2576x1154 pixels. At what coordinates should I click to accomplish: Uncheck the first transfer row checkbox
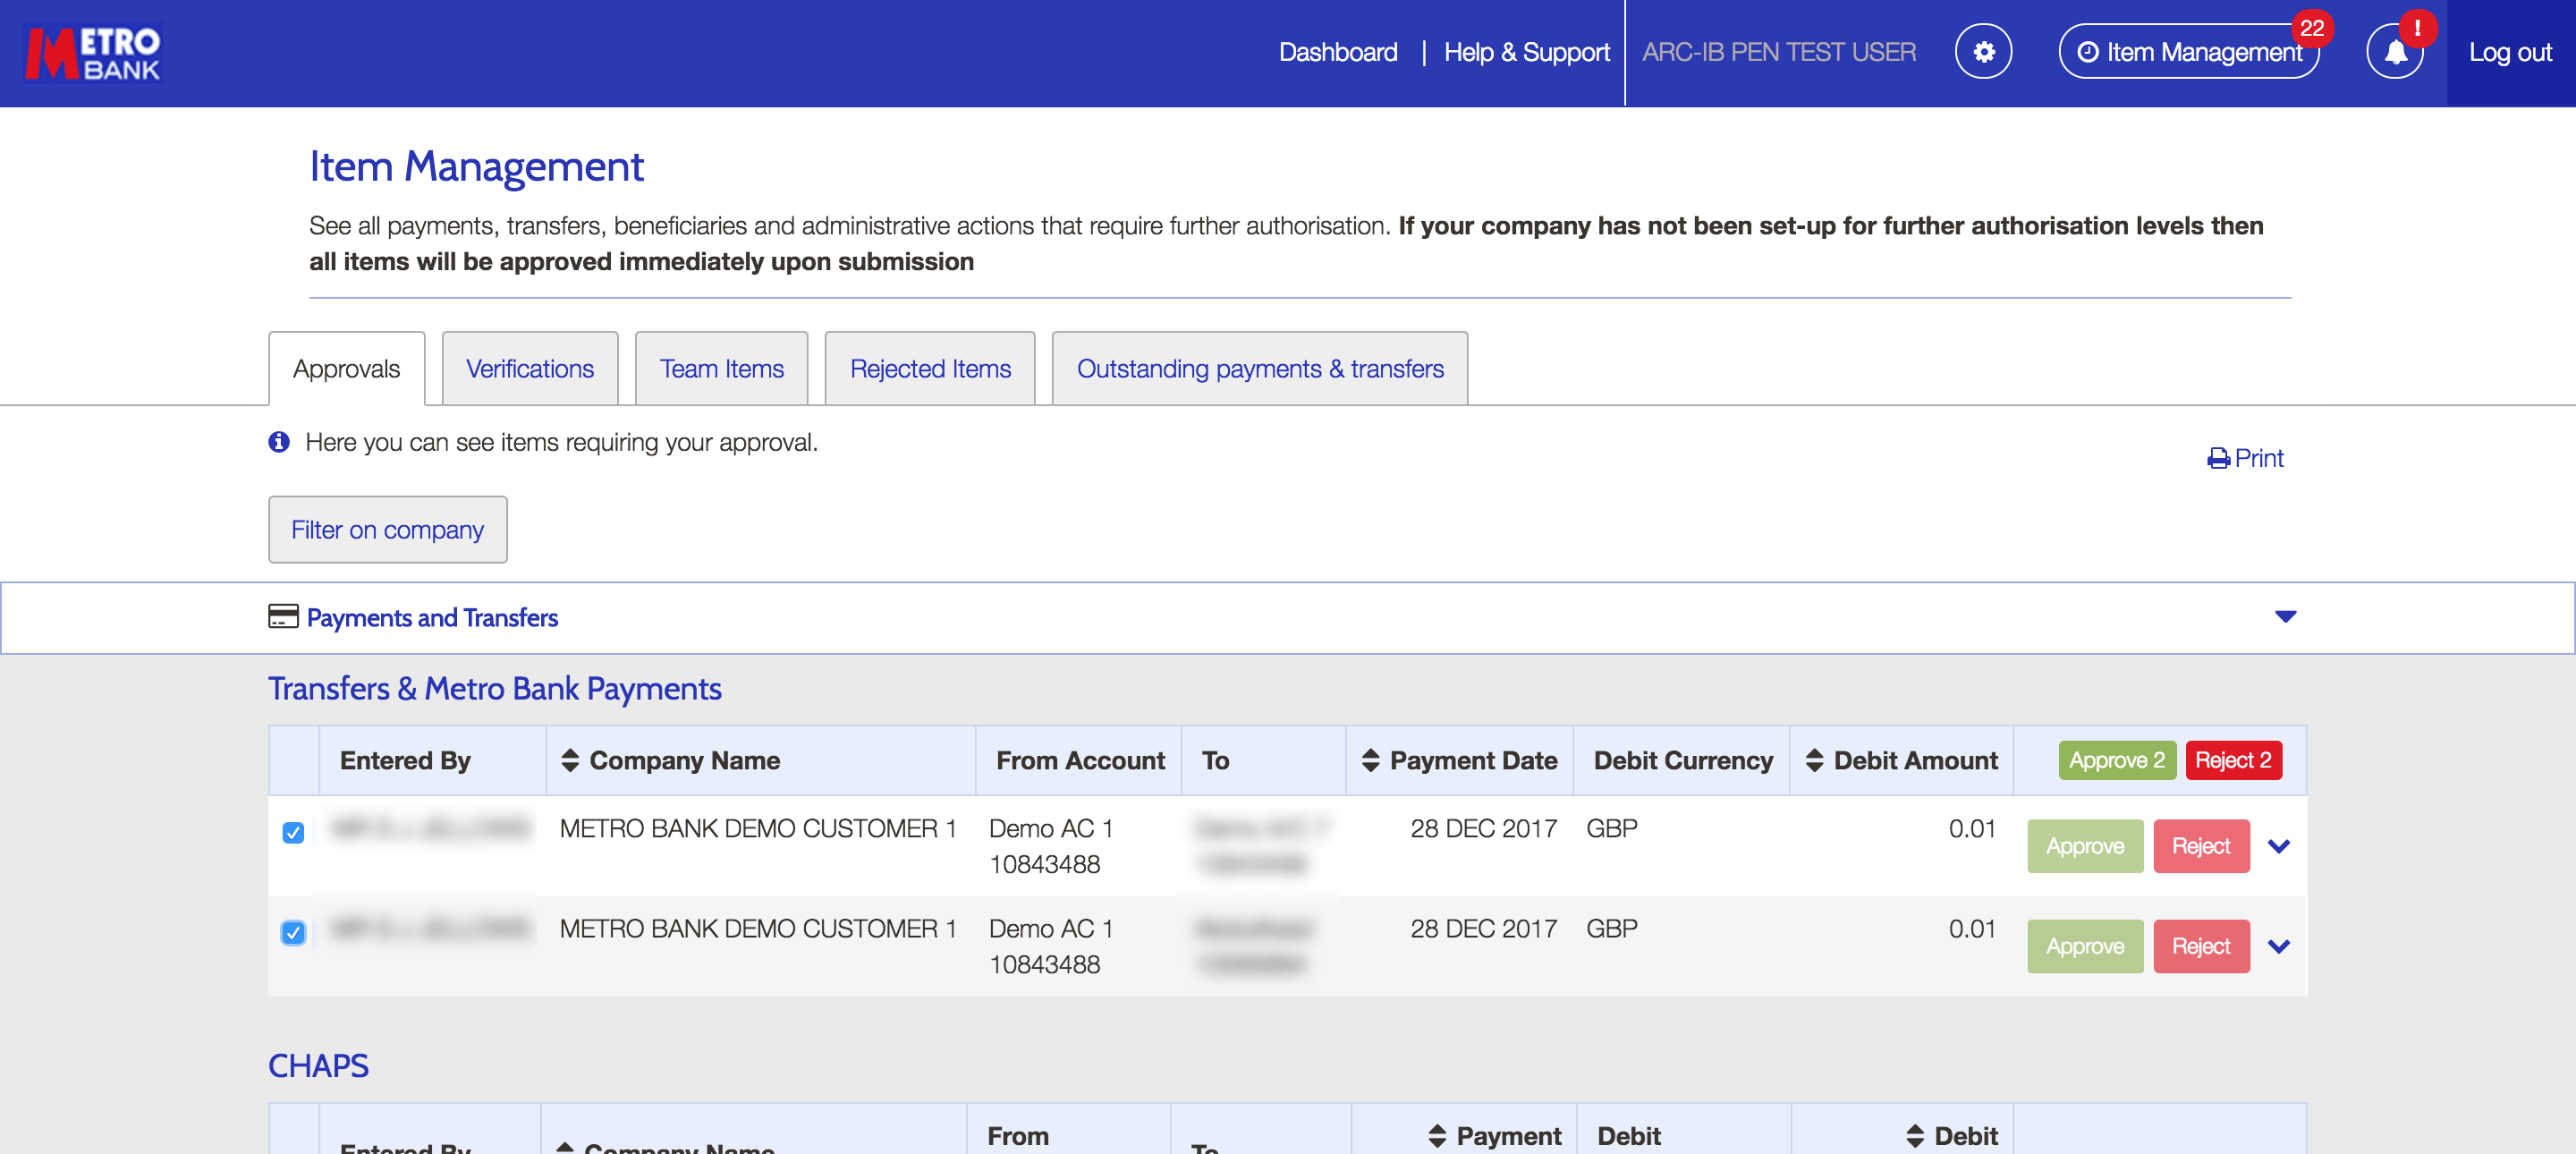pos(293,832)
